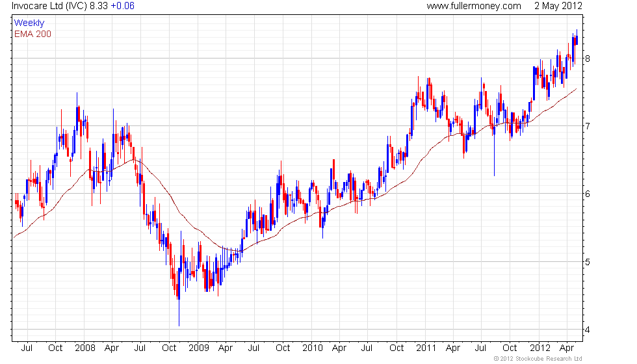Click the Stockcube Research Ltd copyright text
This screenshot has height=364, width=637.
538,359
